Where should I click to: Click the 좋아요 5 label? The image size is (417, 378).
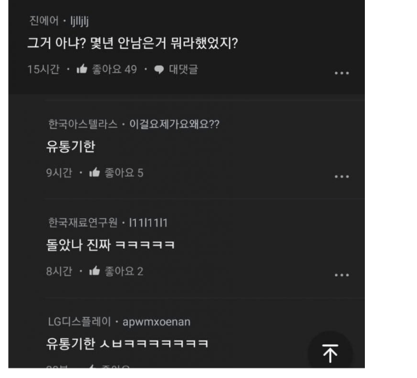click(x=124, y=172)
